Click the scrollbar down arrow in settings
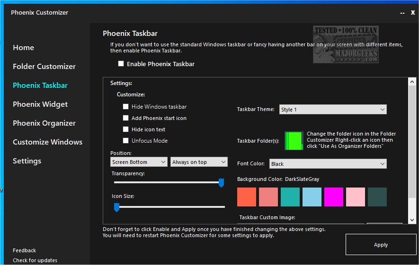This screenshot has height=265, width=419. point(412,220)
